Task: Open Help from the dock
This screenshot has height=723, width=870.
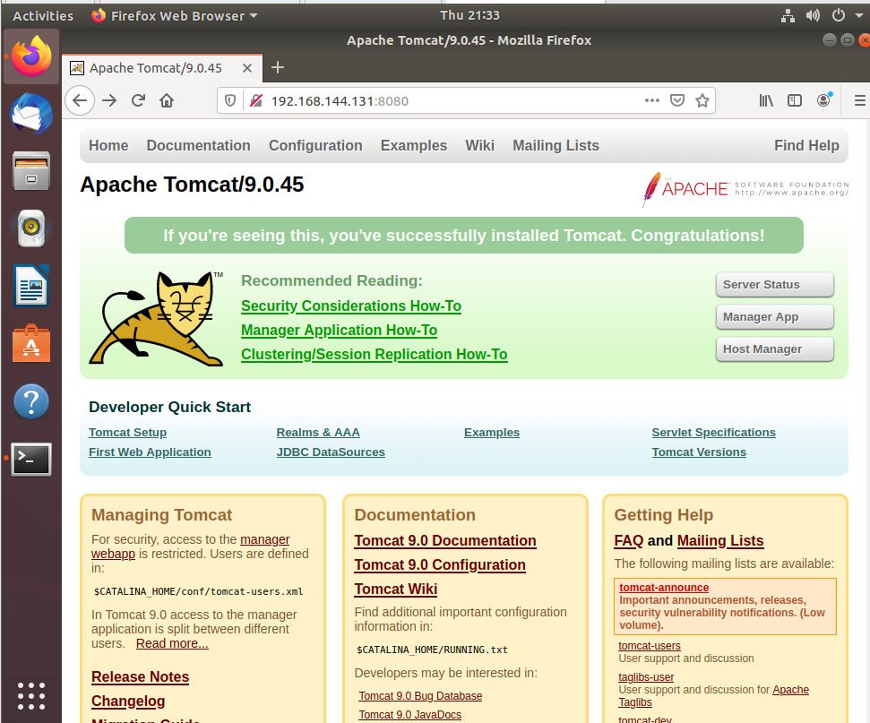Action: click(x=31, y=401)
